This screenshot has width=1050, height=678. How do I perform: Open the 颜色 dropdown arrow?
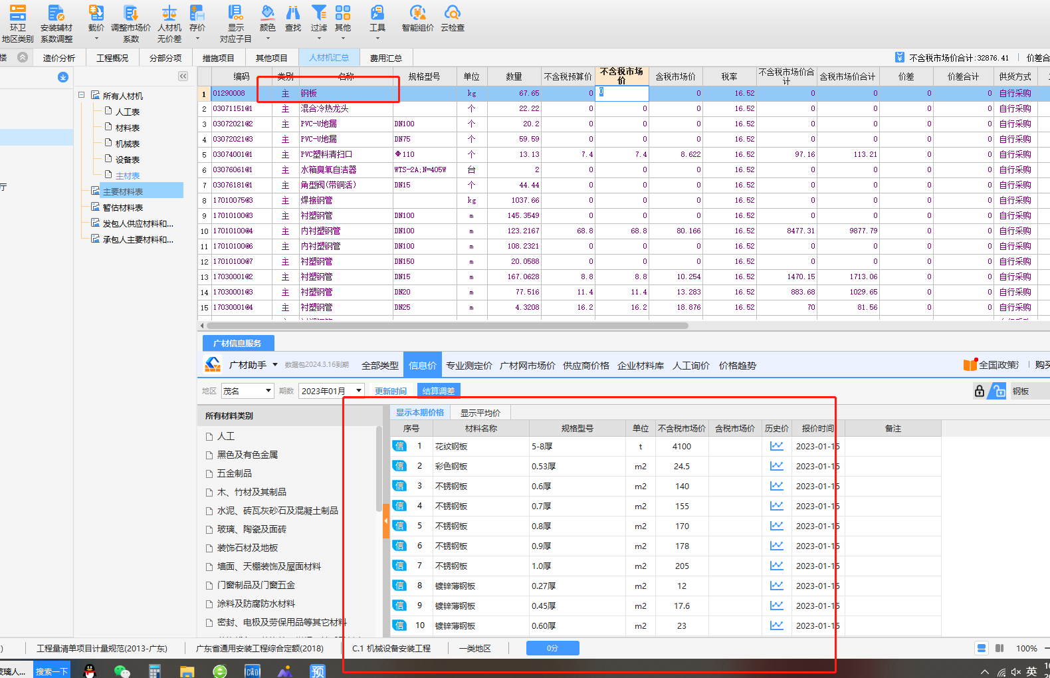click(x=268, y=39)
